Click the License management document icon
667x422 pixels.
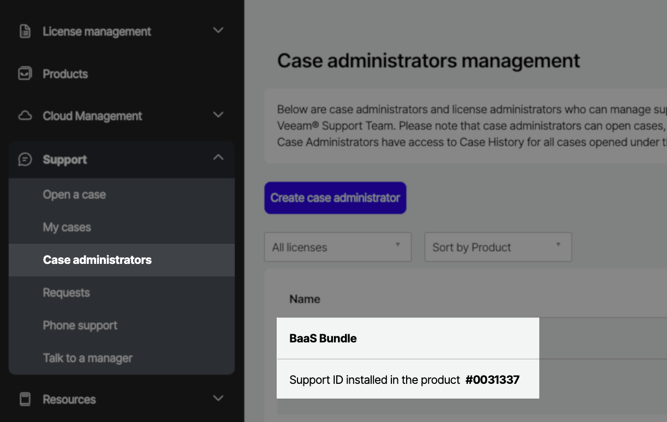pyautogui.click(x=25, y=31)
